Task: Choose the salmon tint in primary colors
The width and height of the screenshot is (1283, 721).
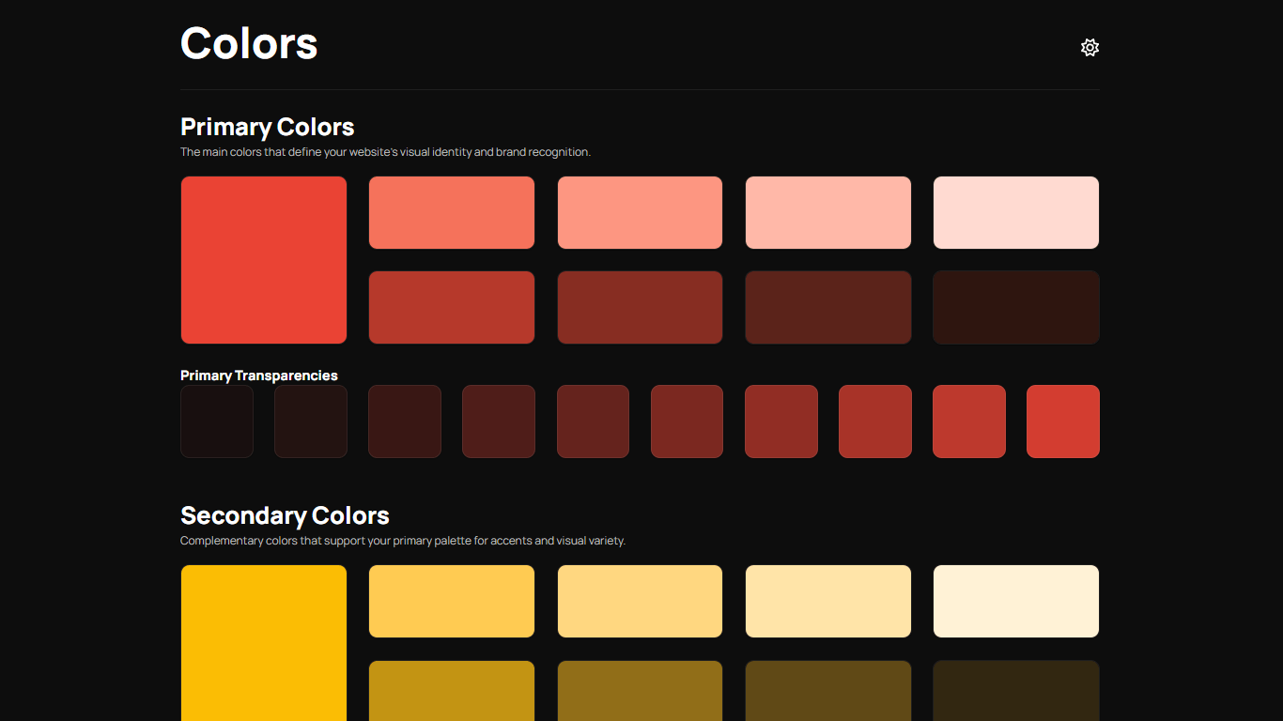Action: click(640, 213)
